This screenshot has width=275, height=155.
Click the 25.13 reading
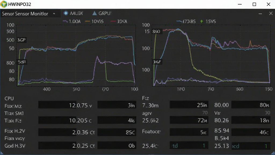coord(222,146)
